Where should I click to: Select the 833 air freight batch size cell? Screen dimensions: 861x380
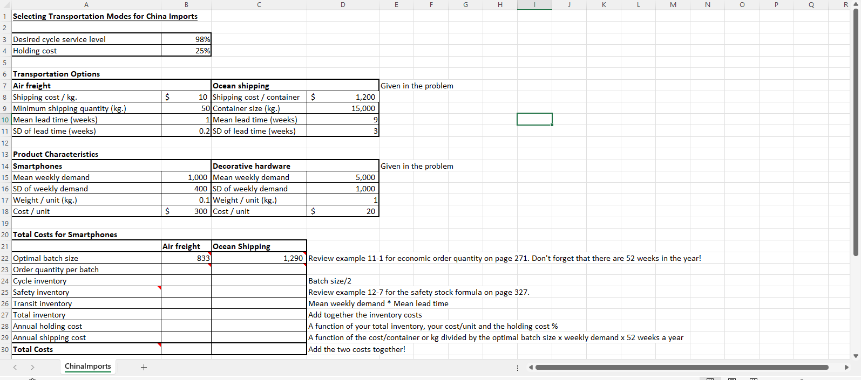click(186, 258)
